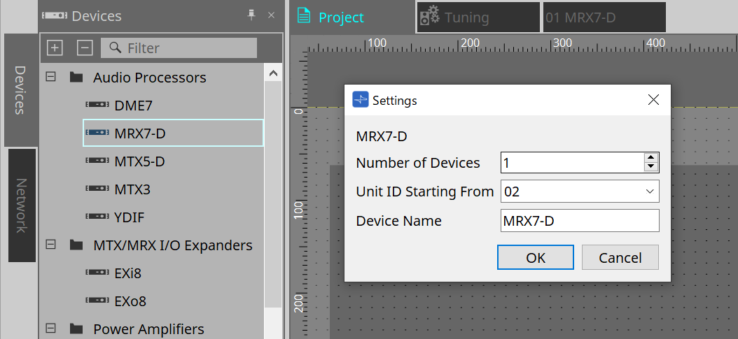Click the Settings dialog app logo icon

point(361,99)
